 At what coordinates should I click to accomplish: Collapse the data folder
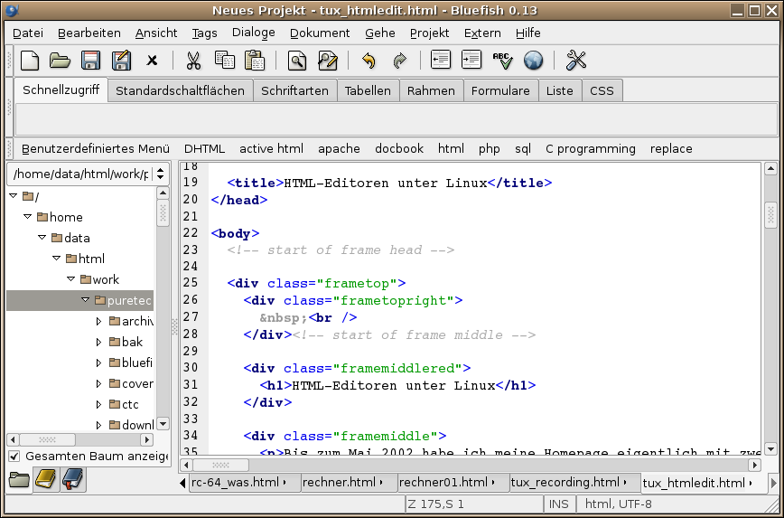(x=42, y=238)
